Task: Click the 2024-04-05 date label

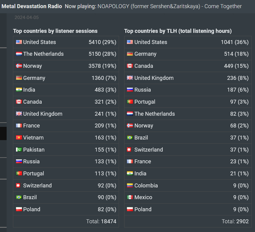Action: tap(27, 17)
